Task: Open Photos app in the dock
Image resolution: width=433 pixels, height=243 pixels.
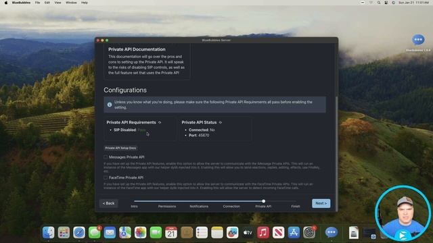Action: [x=140, y=232]
